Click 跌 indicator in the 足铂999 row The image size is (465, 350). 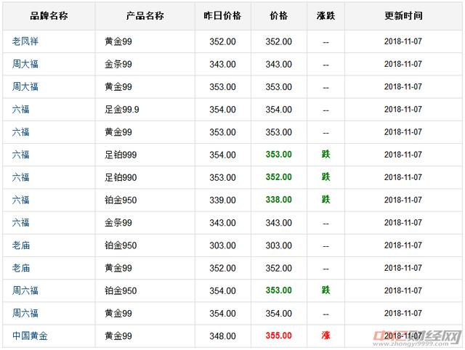click(x=325, y=154)
